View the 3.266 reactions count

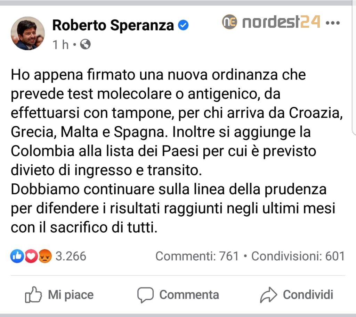point(71,256)
